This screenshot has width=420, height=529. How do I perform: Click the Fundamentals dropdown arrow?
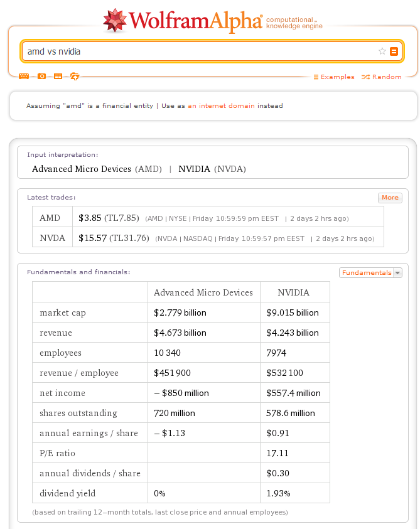pyautogui.click(x=398, y=272)
